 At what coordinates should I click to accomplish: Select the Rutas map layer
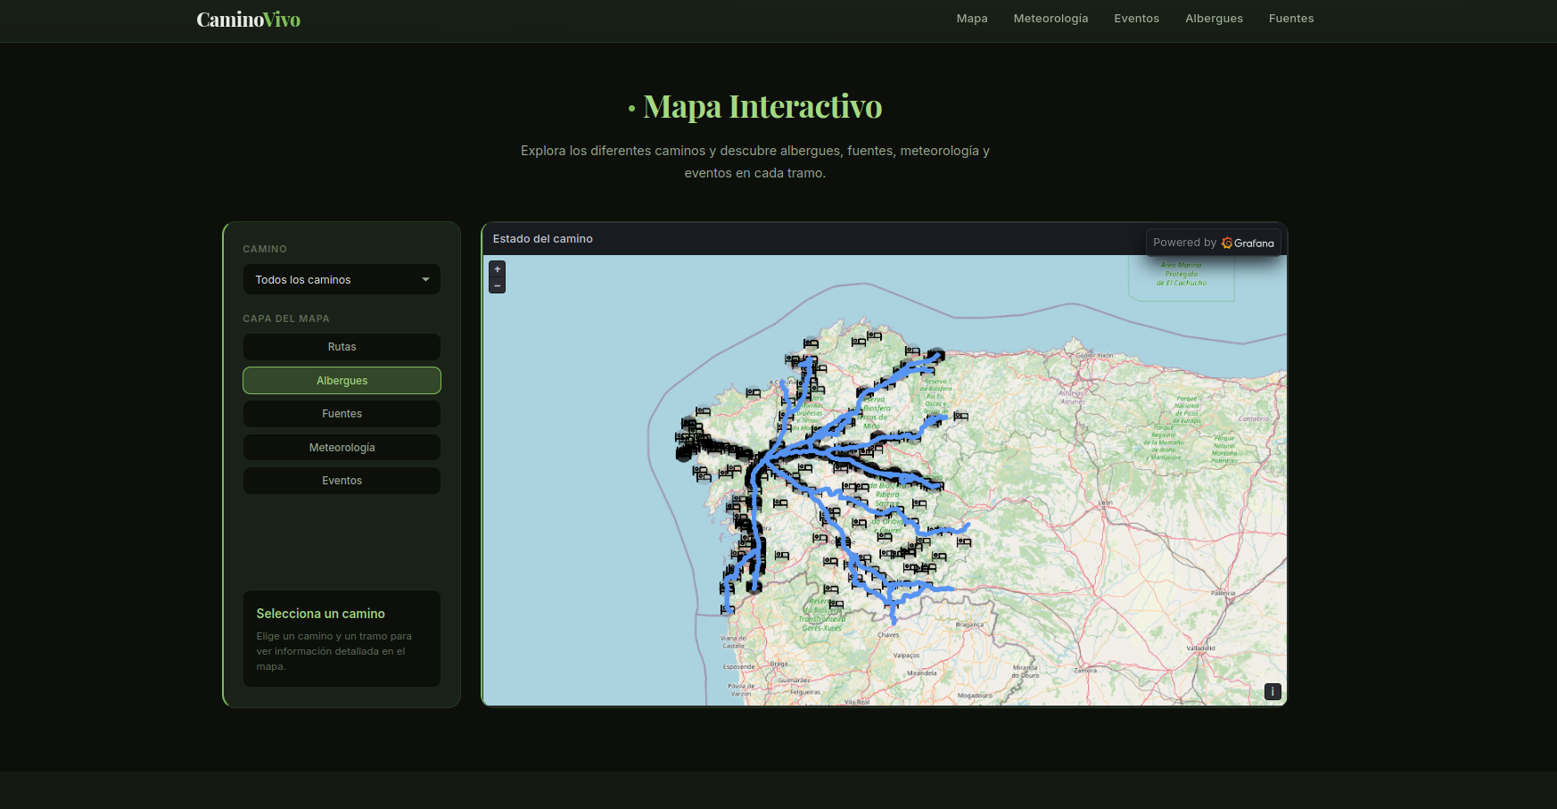pos(342,347)
